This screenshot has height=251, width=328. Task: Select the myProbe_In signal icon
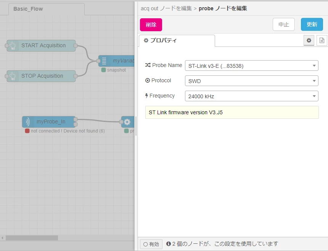click(27, 122)
